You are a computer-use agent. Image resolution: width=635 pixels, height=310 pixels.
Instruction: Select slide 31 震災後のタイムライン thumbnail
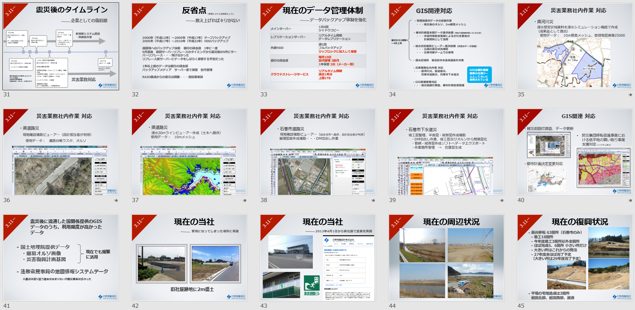tap(61, 47)
